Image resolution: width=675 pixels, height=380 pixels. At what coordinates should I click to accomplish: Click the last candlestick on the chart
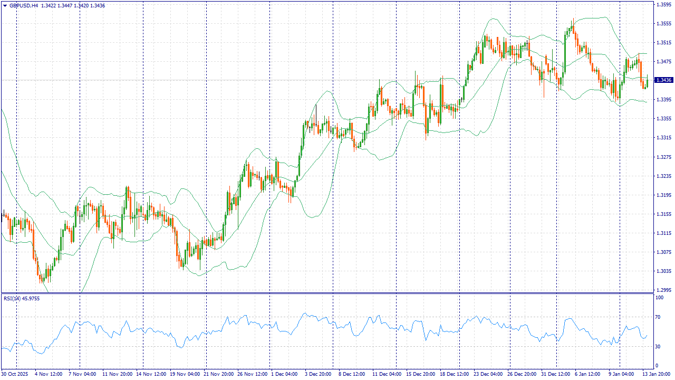coord(648,82)
